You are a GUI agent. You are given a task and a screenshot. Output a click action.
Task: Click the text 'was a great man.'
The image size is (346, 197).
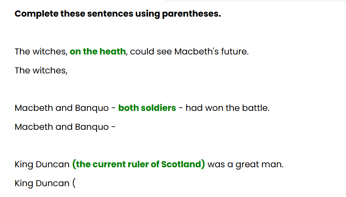pyautogui.click(x=246, y=164)
